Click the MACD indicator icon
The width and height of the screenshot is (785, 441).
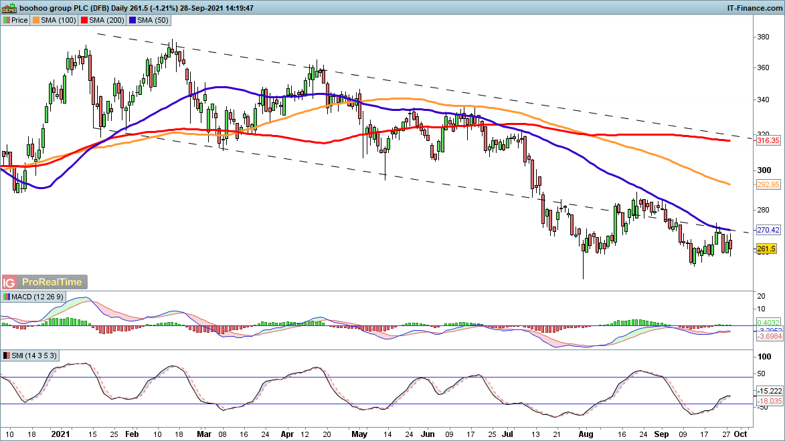[6, 297]
